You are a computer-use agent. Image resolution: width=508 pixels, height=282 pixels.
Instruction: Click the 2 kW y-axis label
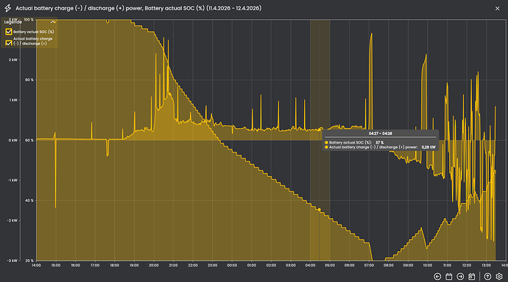(13, 60)
